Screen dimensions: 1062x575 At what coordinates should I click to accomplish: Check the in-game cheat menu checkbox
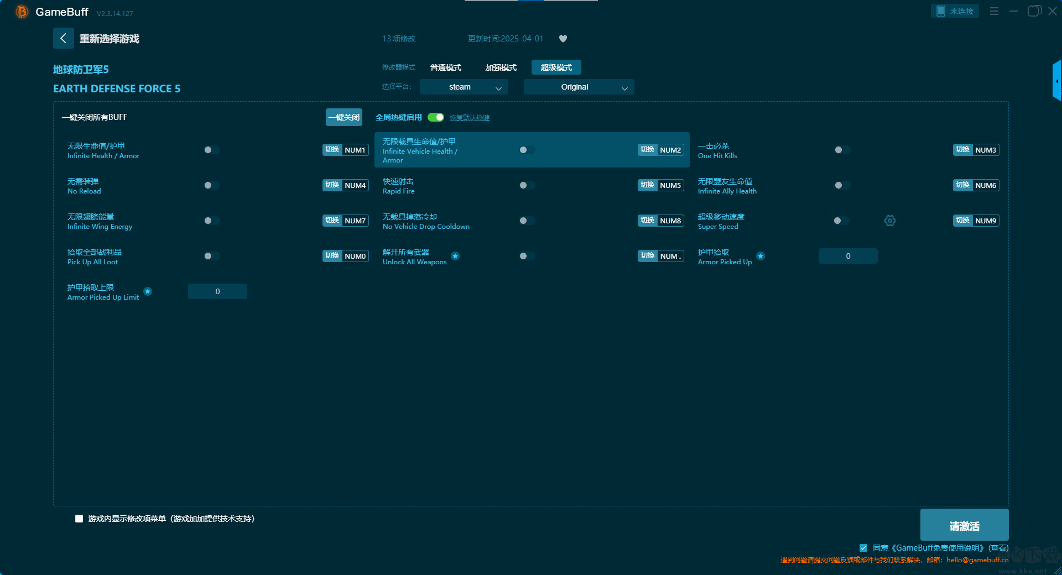[79, 519]
